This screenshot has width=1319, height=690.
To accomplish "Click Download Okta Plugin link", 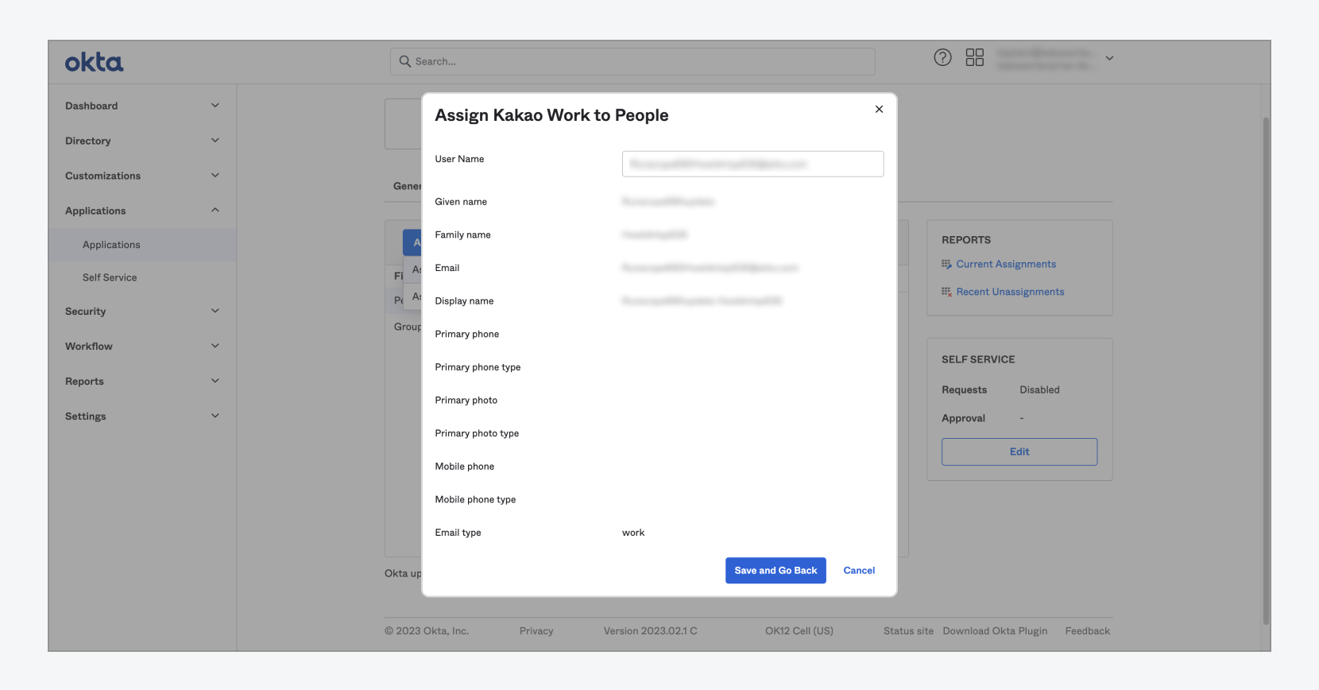I will click(995, 631).
